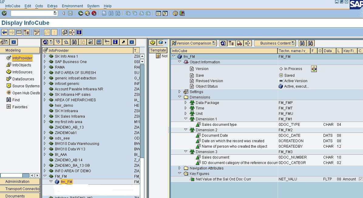Click the blue Information icon in application toolbar

click(x=79, y=32)
